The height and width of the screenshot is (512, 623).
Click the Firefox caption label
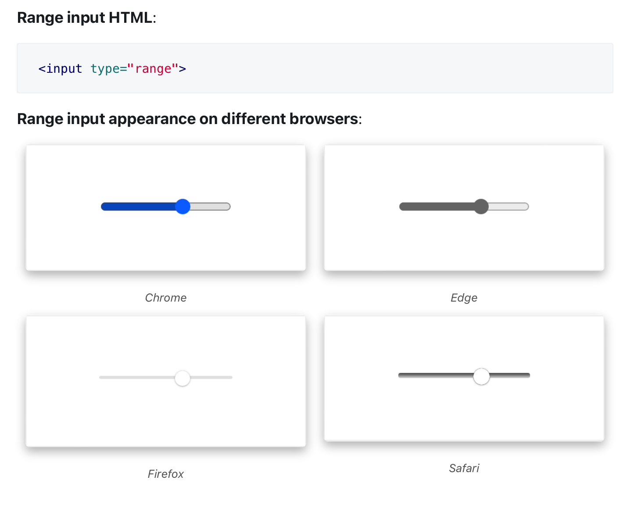(165, 474)
